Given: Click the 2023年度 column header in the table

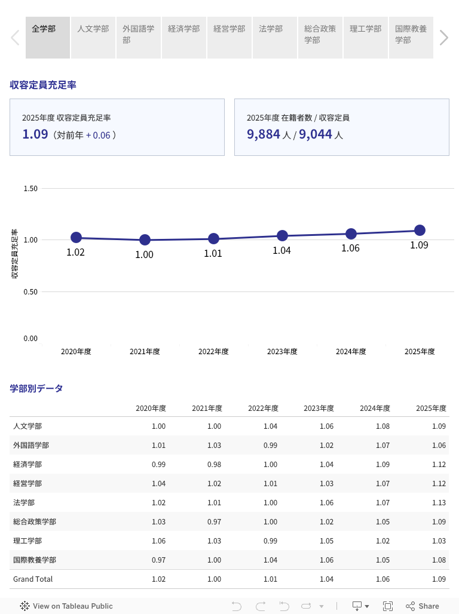Looking at the screenshot, I should click(319, 409).
